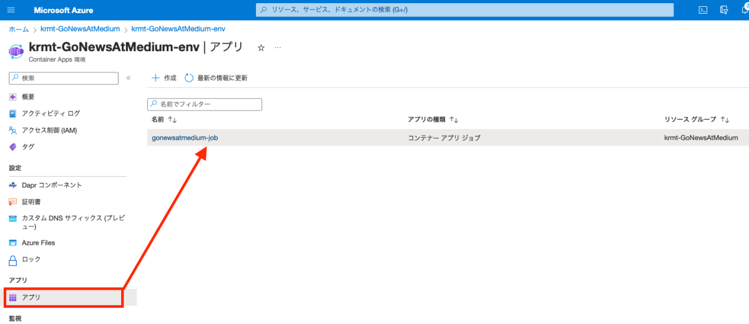This screenshot has height=324, width=749.
Task: Click the 証明書 certificate icon
Action: (13, 202)
